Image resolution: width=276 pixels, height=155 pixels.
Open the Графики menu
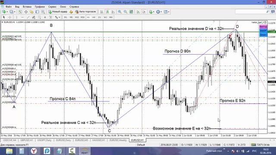point(40,7)
